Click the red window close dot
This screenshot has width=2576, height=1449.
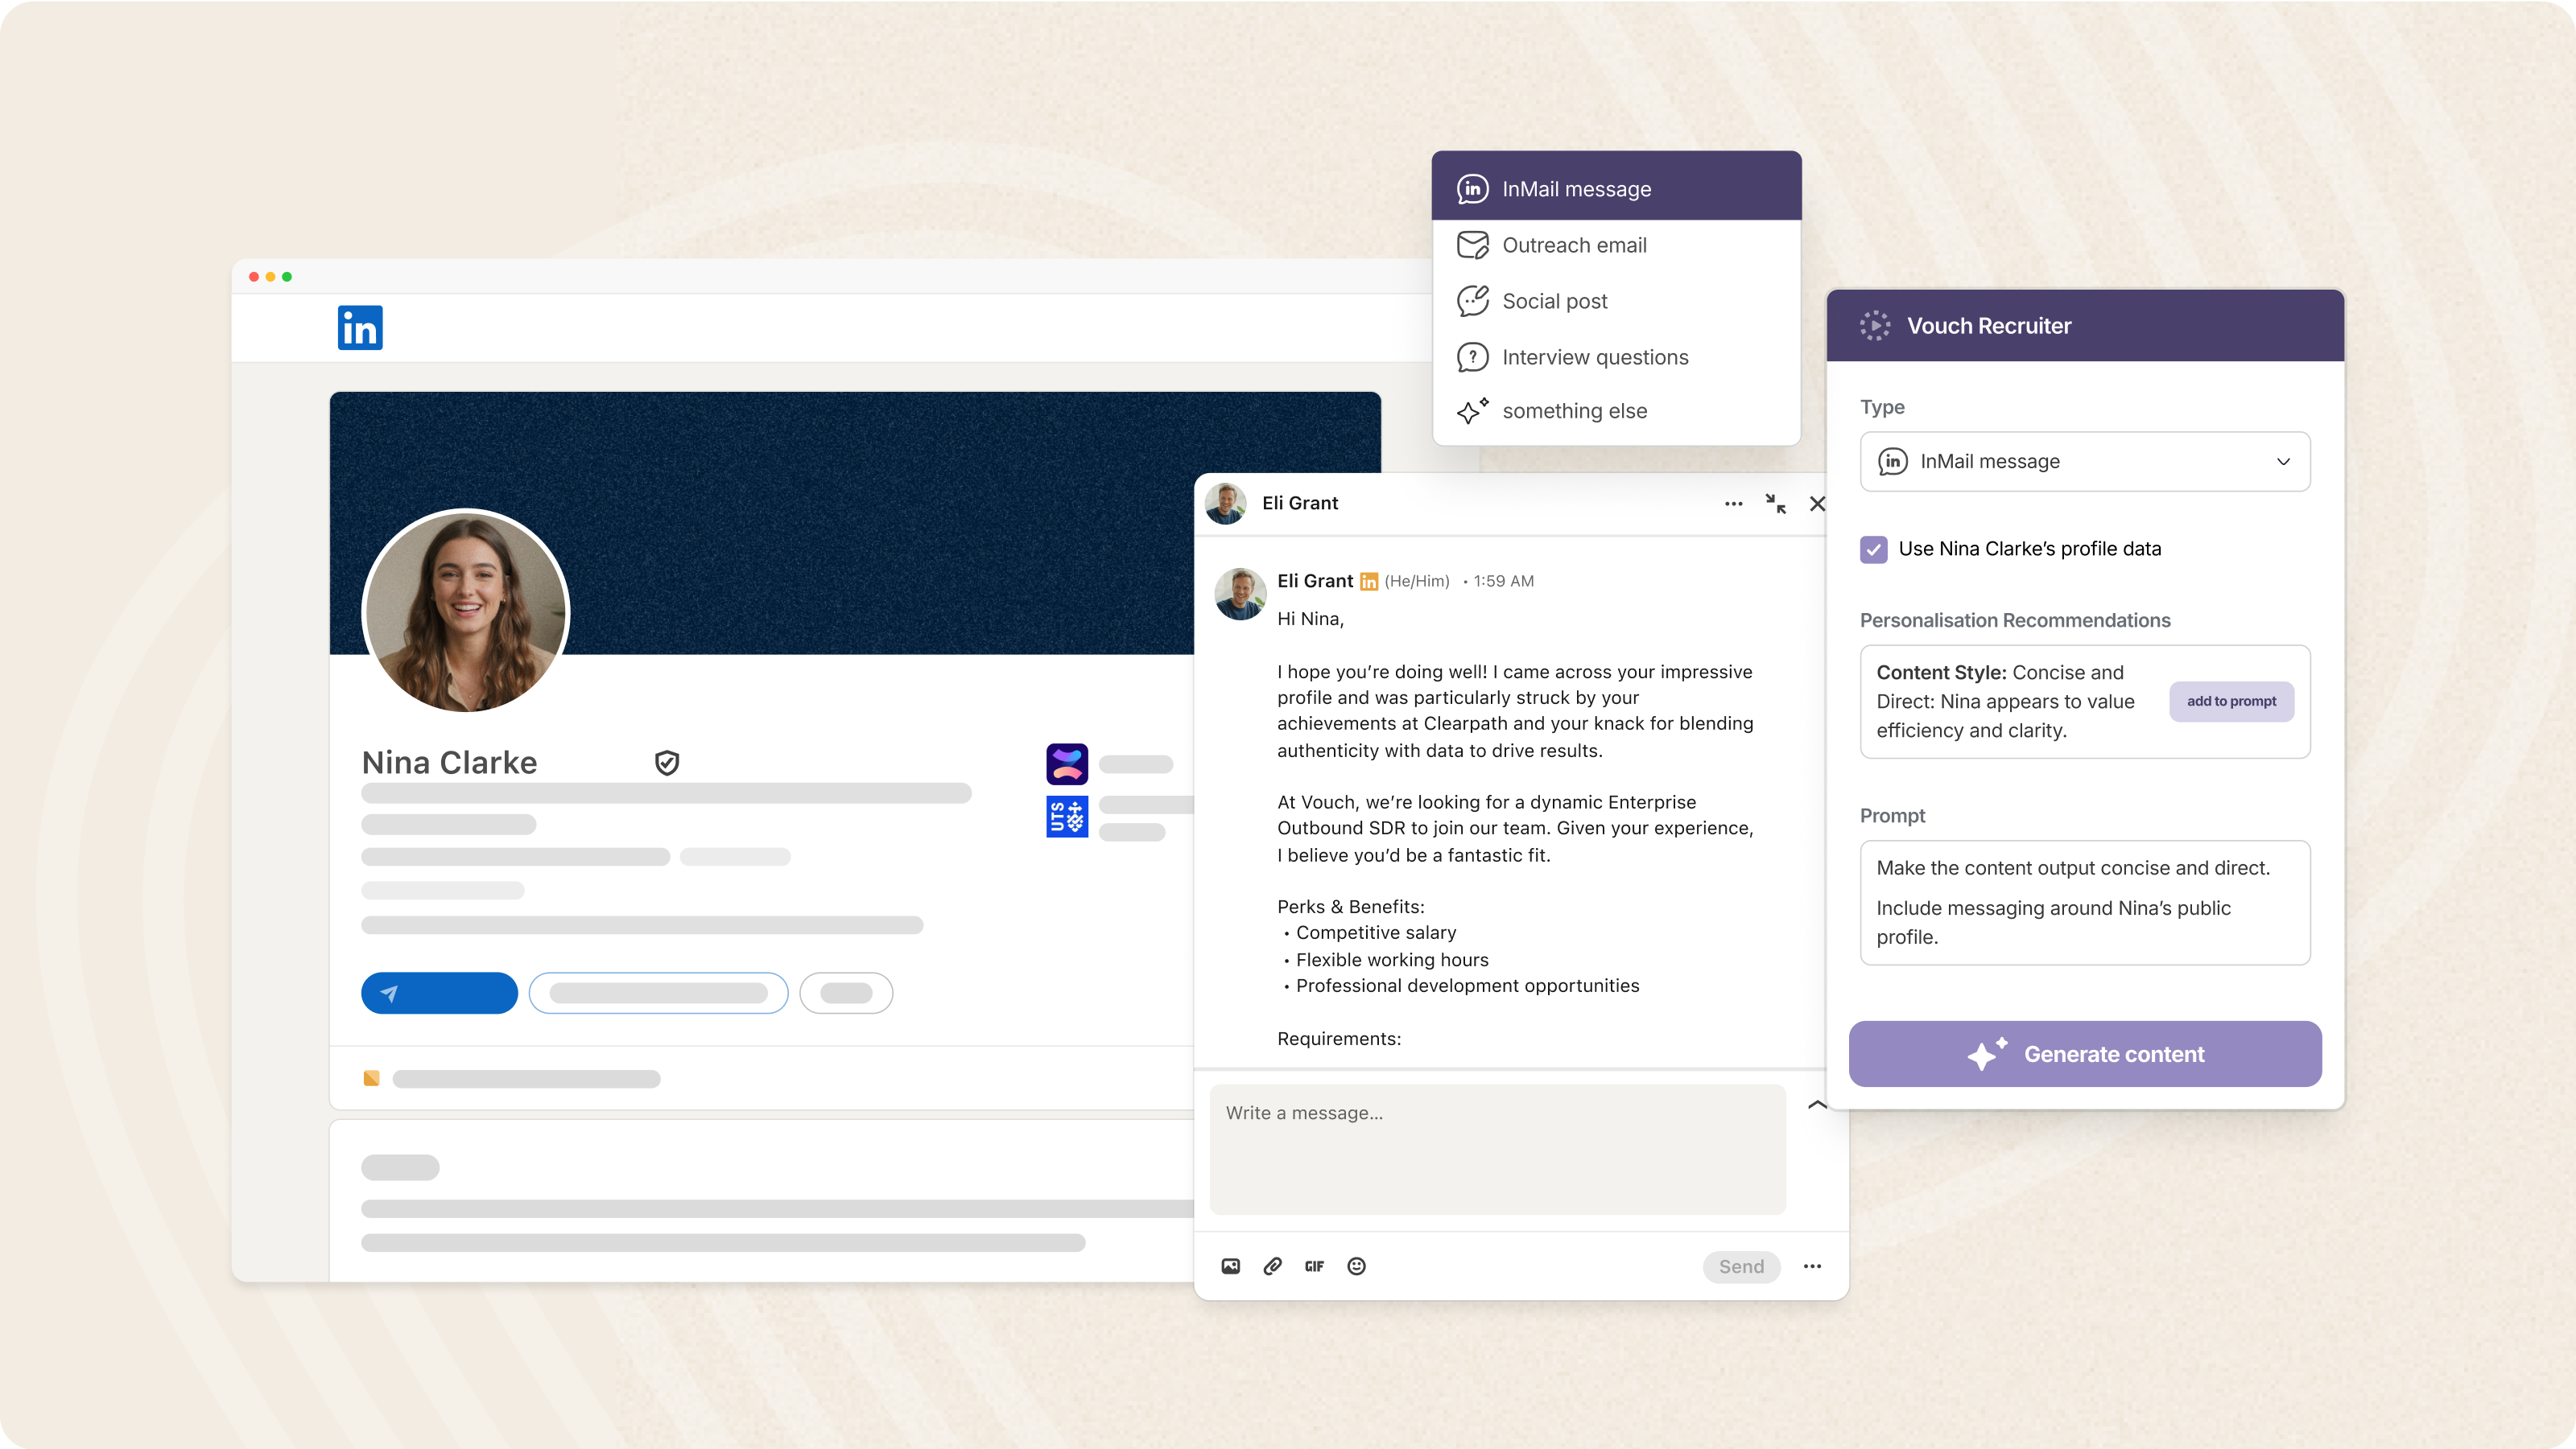click(254, 277)
